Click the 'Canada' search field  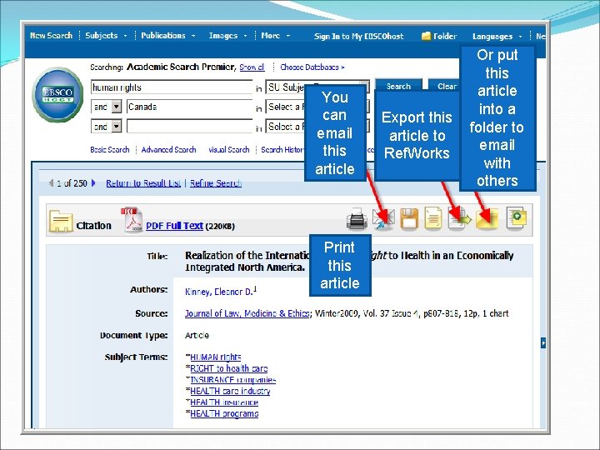(189, 107)
